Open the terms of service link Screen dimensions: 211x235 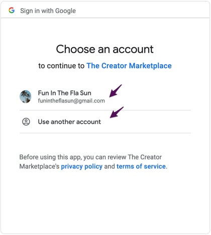pos(141,166)
